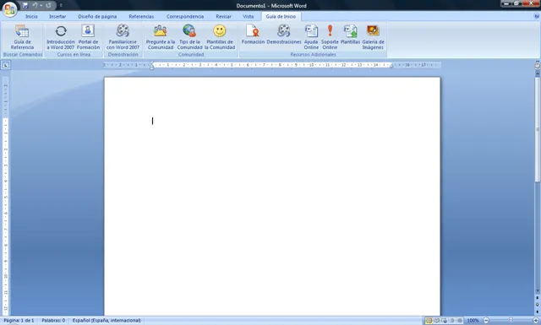Image resolution: width=541 pixels, height=325 pixels.
Task: Open the Guía de Referencia tool
Action: point(22,37)
